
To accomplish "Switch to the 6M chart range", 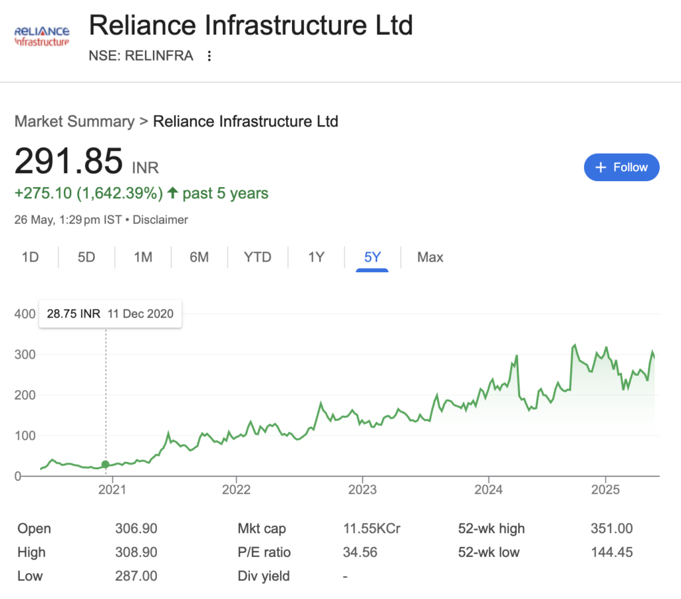I will point(200,258).
